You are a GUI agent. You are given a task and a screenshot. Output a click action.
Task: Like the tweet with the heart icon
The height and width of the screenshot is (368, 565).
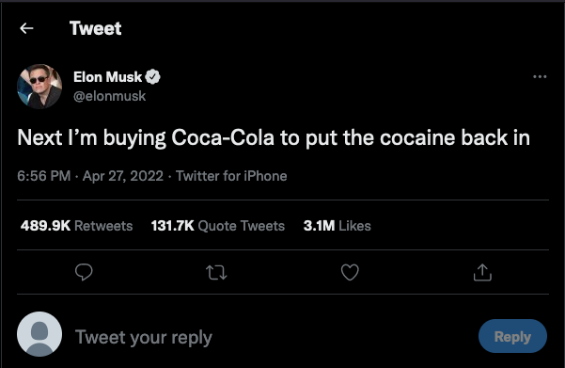point(350,272)
